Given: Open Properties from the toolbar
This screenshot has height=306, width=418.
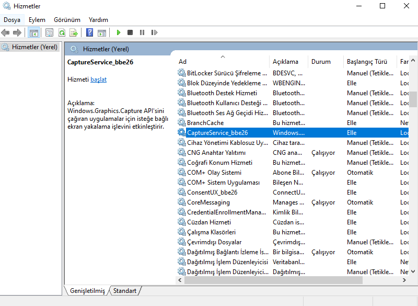Looking at the screenshot, I should [49, 32].
